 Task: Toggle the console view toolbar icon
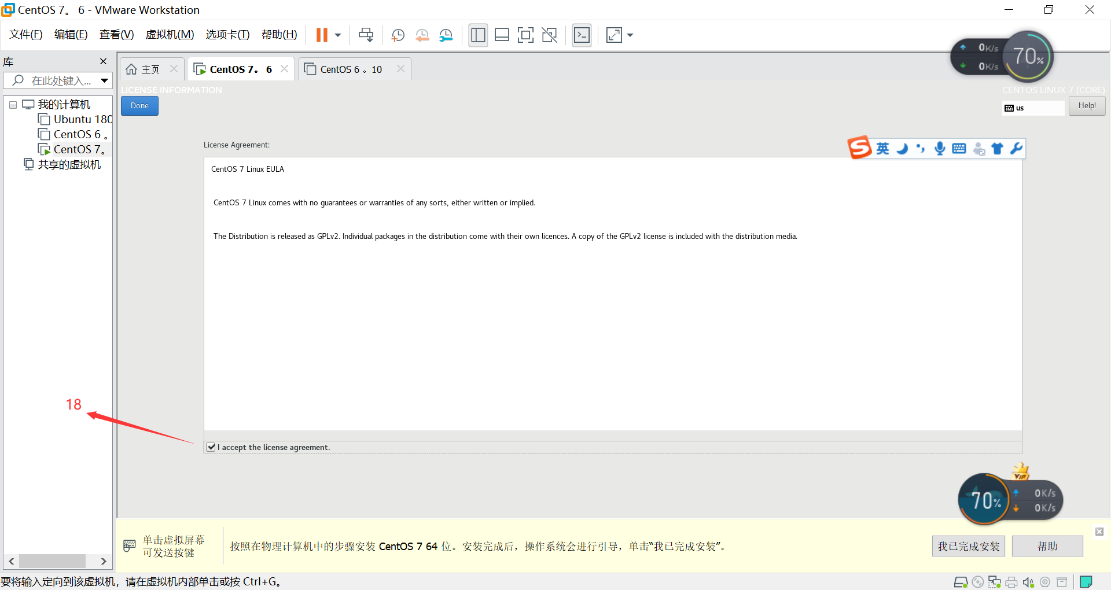tap(582, 35)
